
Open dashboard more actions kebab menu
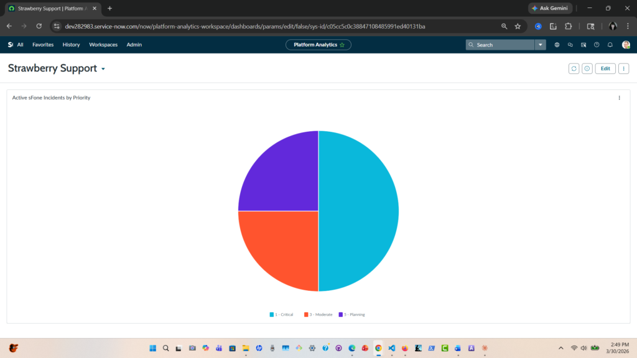(x=624, y=68)
